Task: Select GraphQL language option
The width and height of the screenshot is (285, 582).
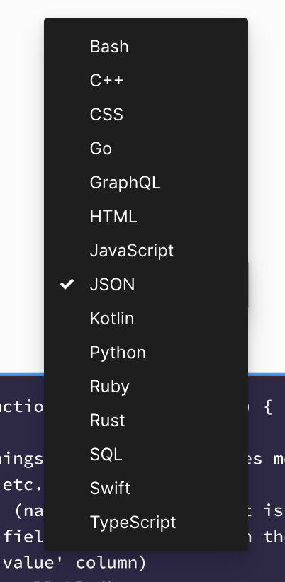Action: pyautogui.click(x=146, y=182)
